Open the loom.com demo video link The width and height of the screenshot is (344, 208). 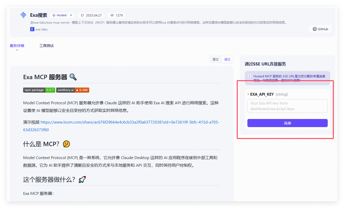pyautogui.click(x=130, y=122)
